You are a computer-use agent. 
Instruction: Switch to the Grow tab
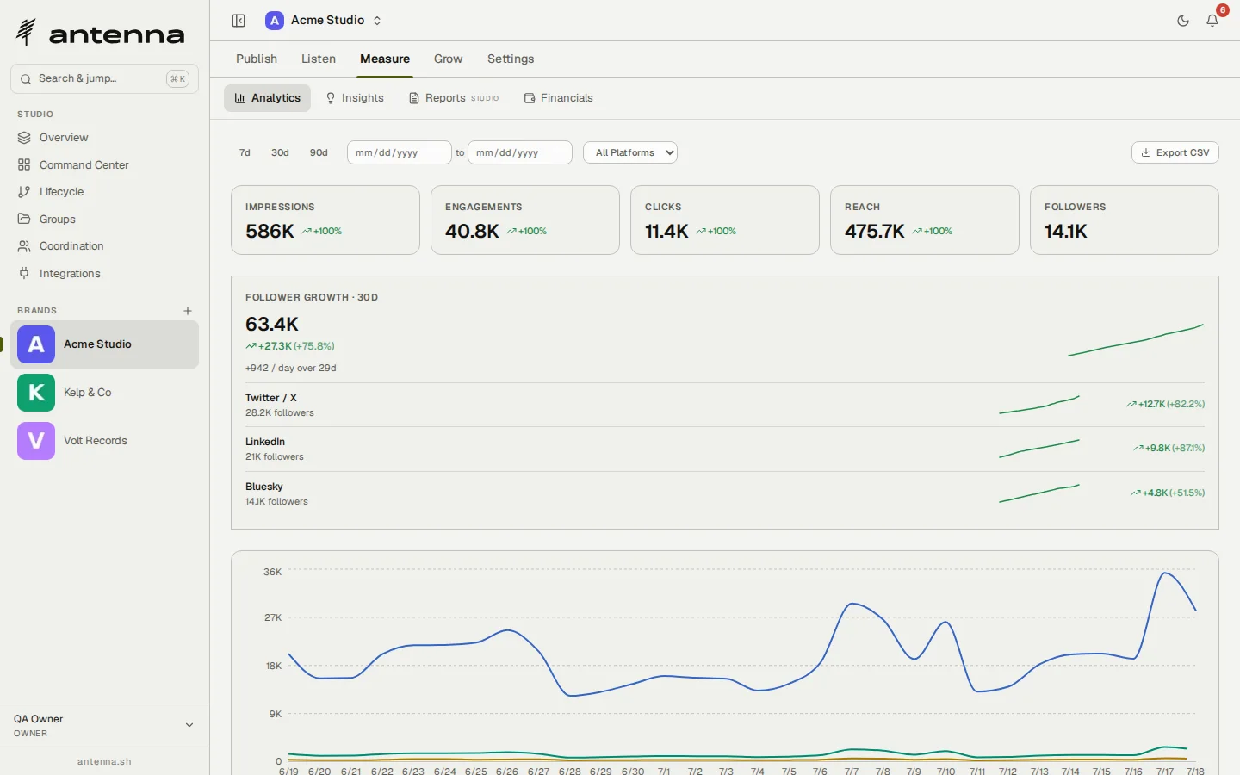(x=448, y=59)
